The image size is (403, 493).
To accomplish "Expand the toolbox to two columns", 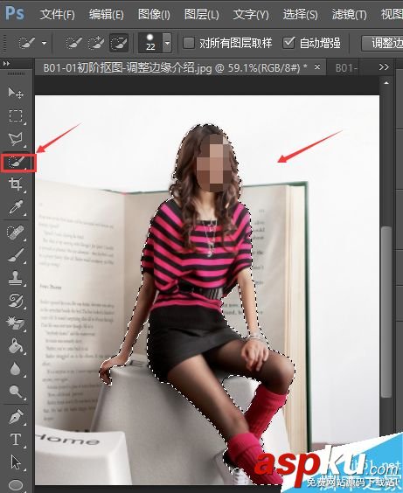I will tap(6, 64).
